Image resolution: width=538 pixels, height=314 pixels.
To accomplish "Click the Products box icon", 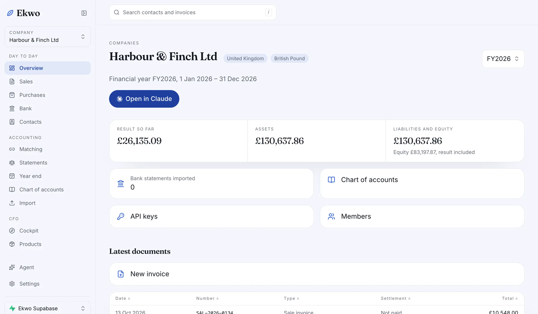I will (x=12, y=244).
